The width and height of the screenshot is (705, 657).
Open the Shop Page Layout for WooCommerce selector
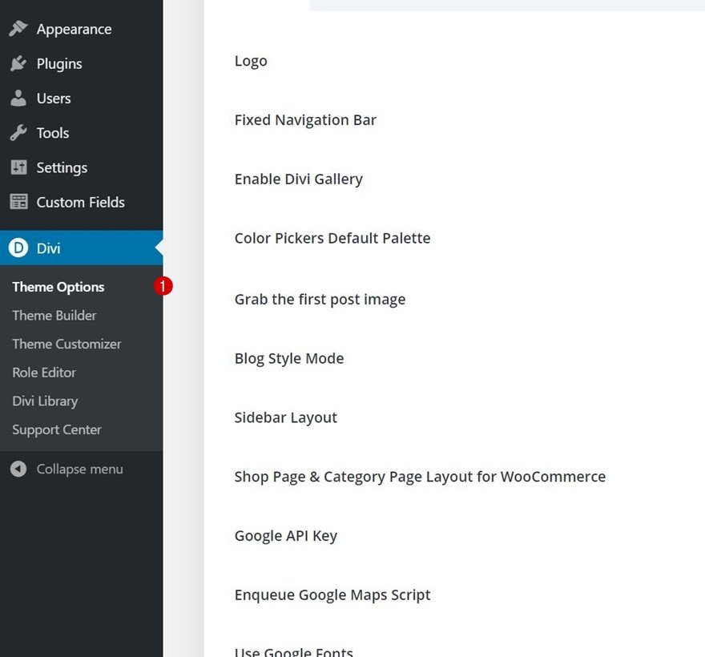[x=420, y=476]
